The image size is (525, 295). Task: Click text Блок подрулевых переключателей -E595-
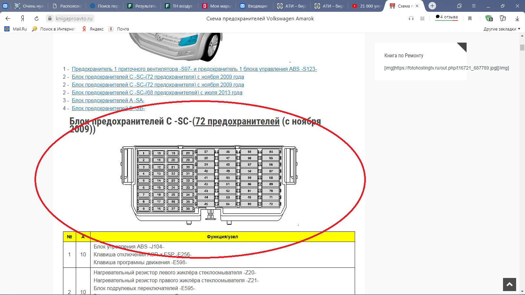tap(144, 288)
